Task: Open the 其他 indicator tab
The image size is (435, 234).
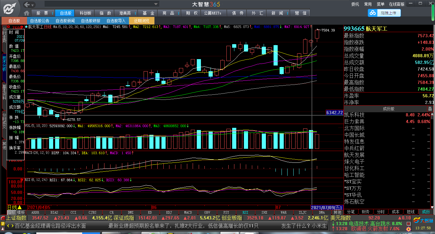Action: 337,212
